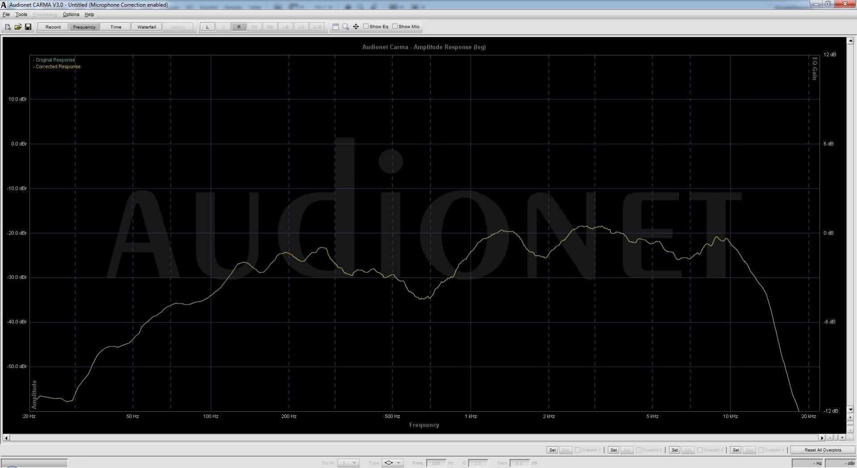Click the Gain input field

tap(519, 463)
